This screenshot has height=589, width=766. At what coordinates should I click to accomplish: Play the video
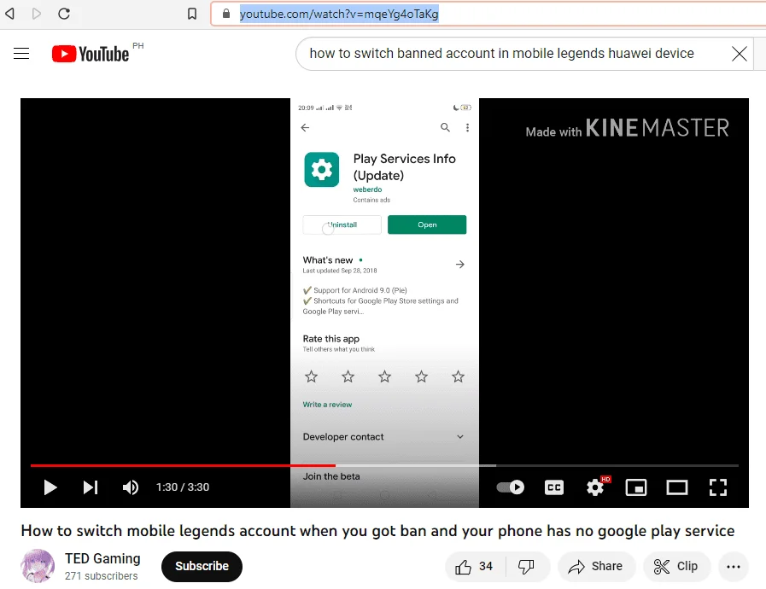click(50, 487)
